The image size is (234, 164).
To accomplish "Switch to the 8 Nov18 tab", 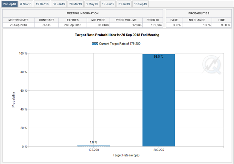I will [26, 4].
